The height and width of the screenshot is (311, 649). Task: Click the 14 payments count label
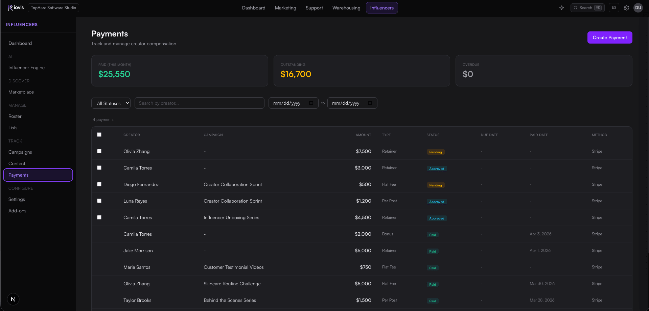(x=102, y=120)
